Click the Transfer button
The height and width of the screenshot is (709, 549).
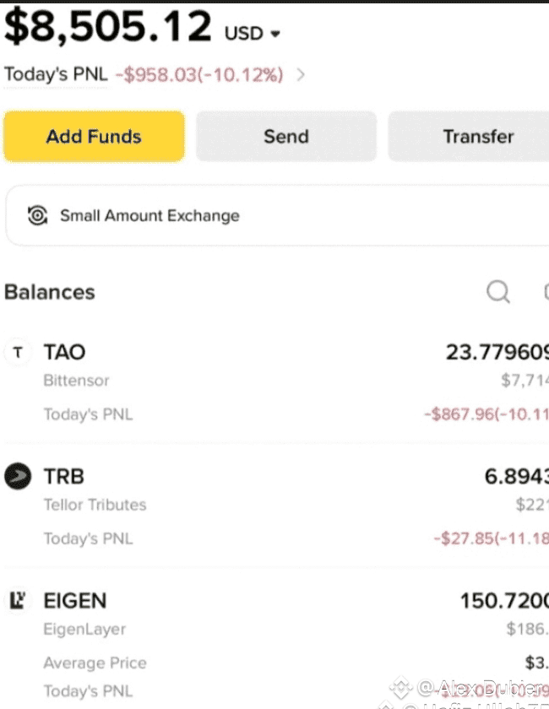click(x=469, y=136)
